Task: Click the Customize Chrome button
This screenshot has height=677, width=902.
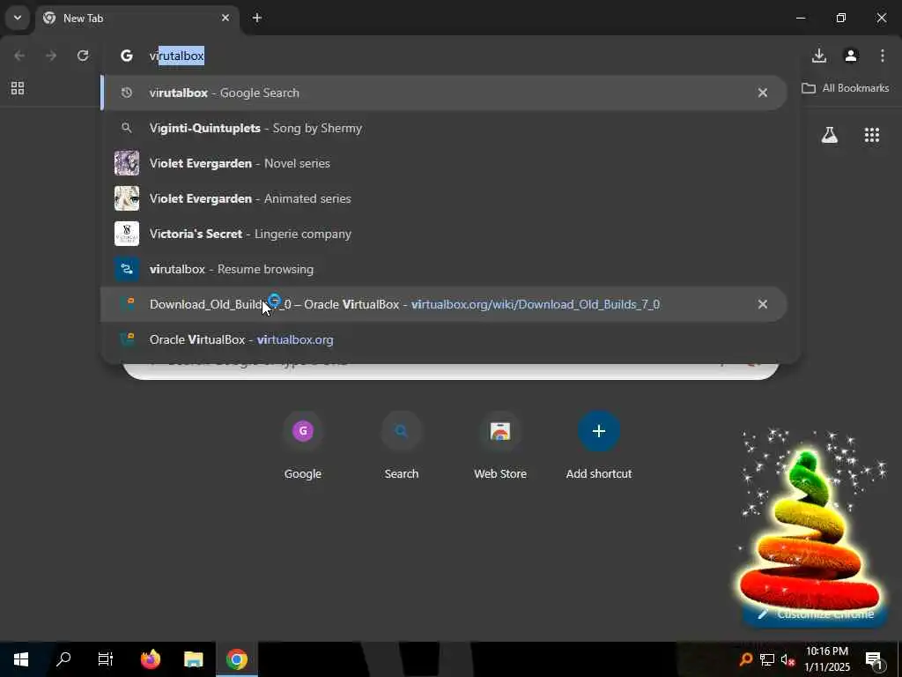Action: click(815, 614)
